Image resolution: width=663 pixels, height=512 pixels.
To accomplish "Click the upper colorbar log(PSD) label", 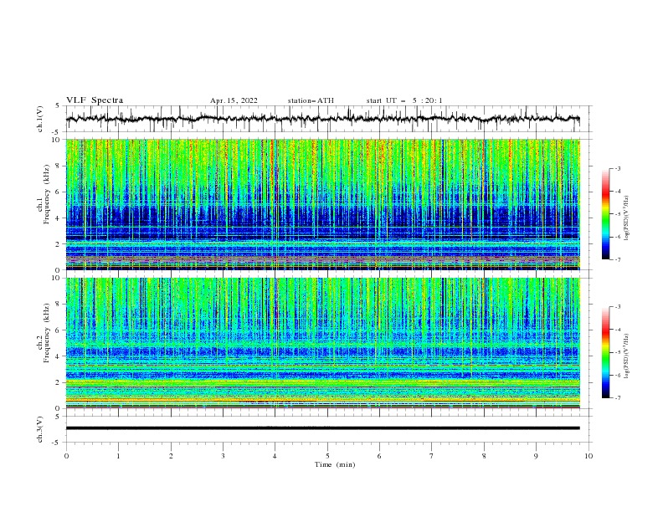I will pos(626,218).
